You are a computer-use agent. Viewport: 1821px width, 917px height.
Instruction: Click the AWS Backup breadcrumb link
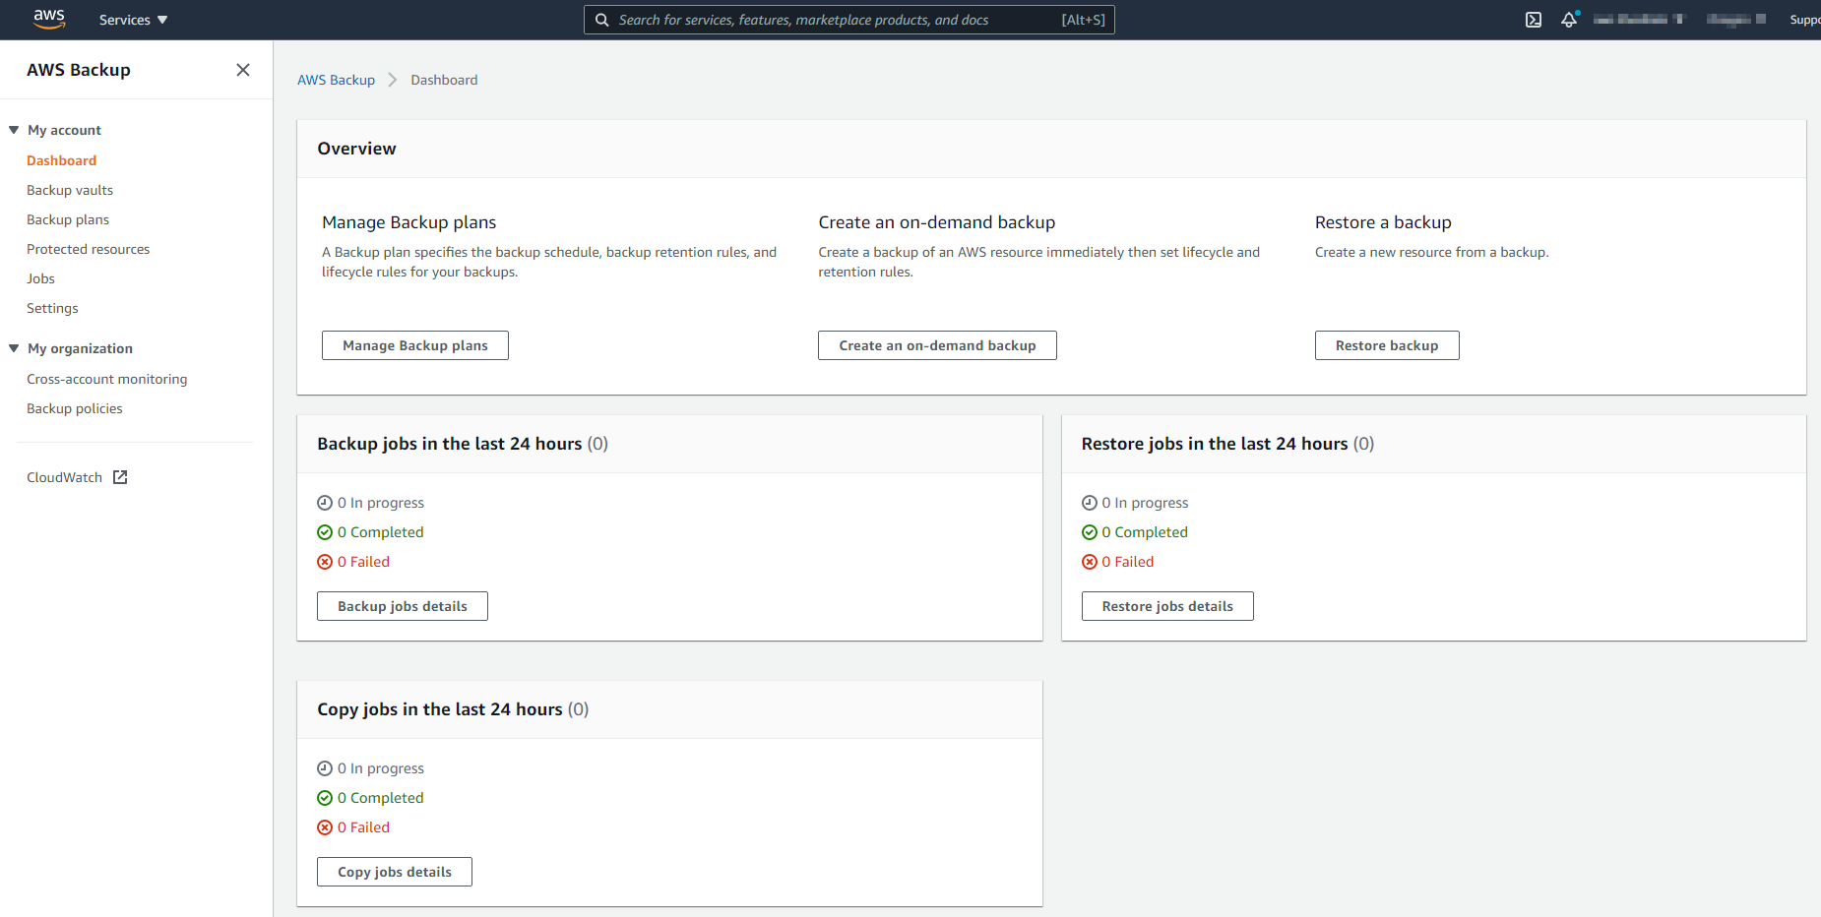pos(336,80)
